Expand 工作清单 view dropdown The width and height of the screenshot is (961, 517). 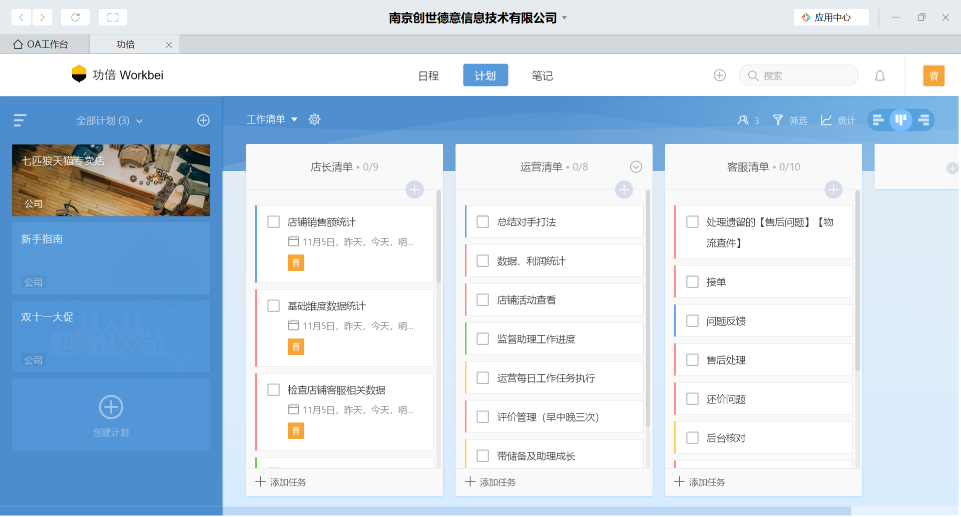point(272,119)
